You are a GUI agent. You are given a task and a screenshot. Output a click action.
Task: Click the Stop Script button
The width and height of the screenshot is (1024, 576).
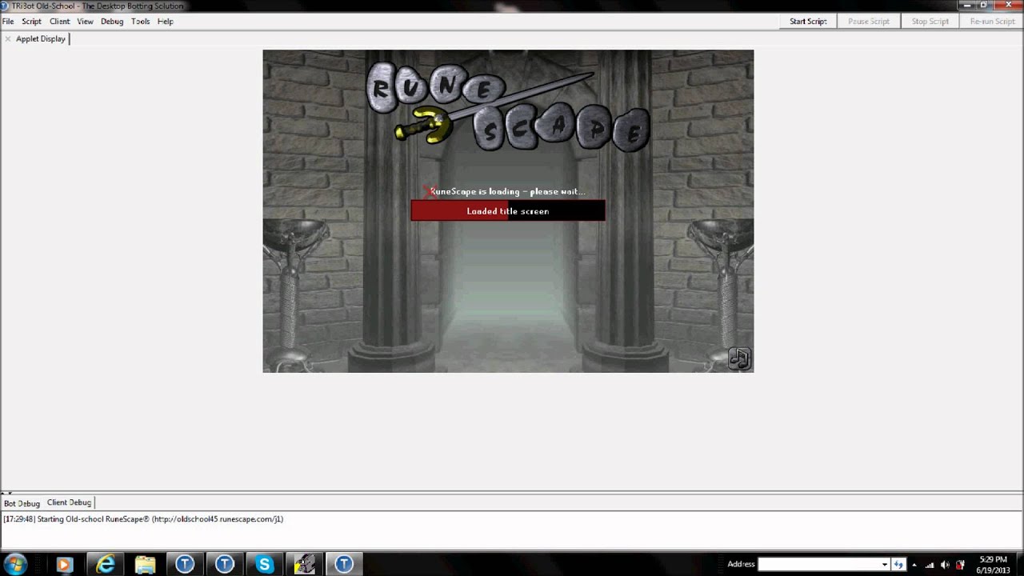(x=930, y=22)
